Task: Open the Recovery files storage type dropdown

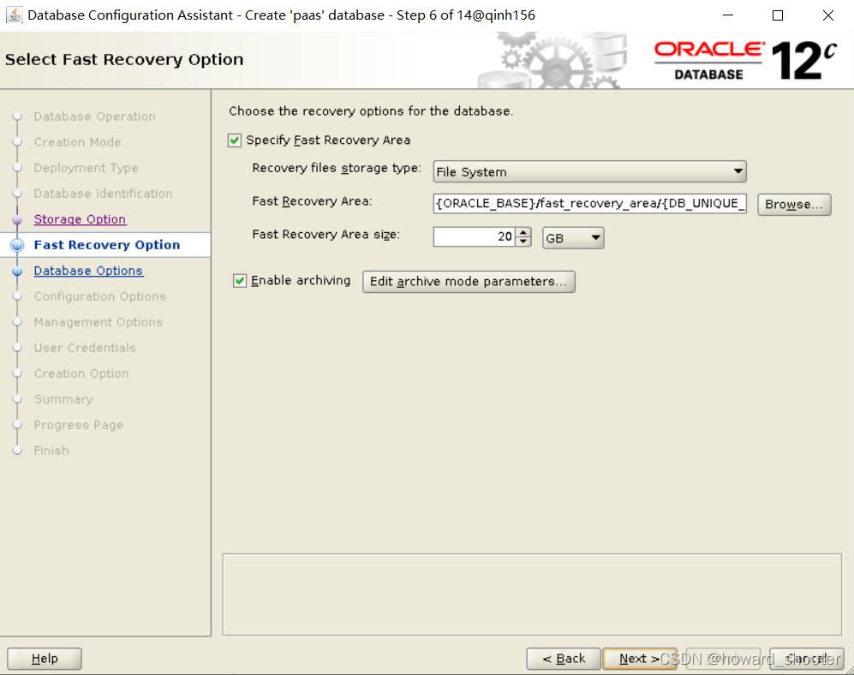Action: (x=738, y=170)
